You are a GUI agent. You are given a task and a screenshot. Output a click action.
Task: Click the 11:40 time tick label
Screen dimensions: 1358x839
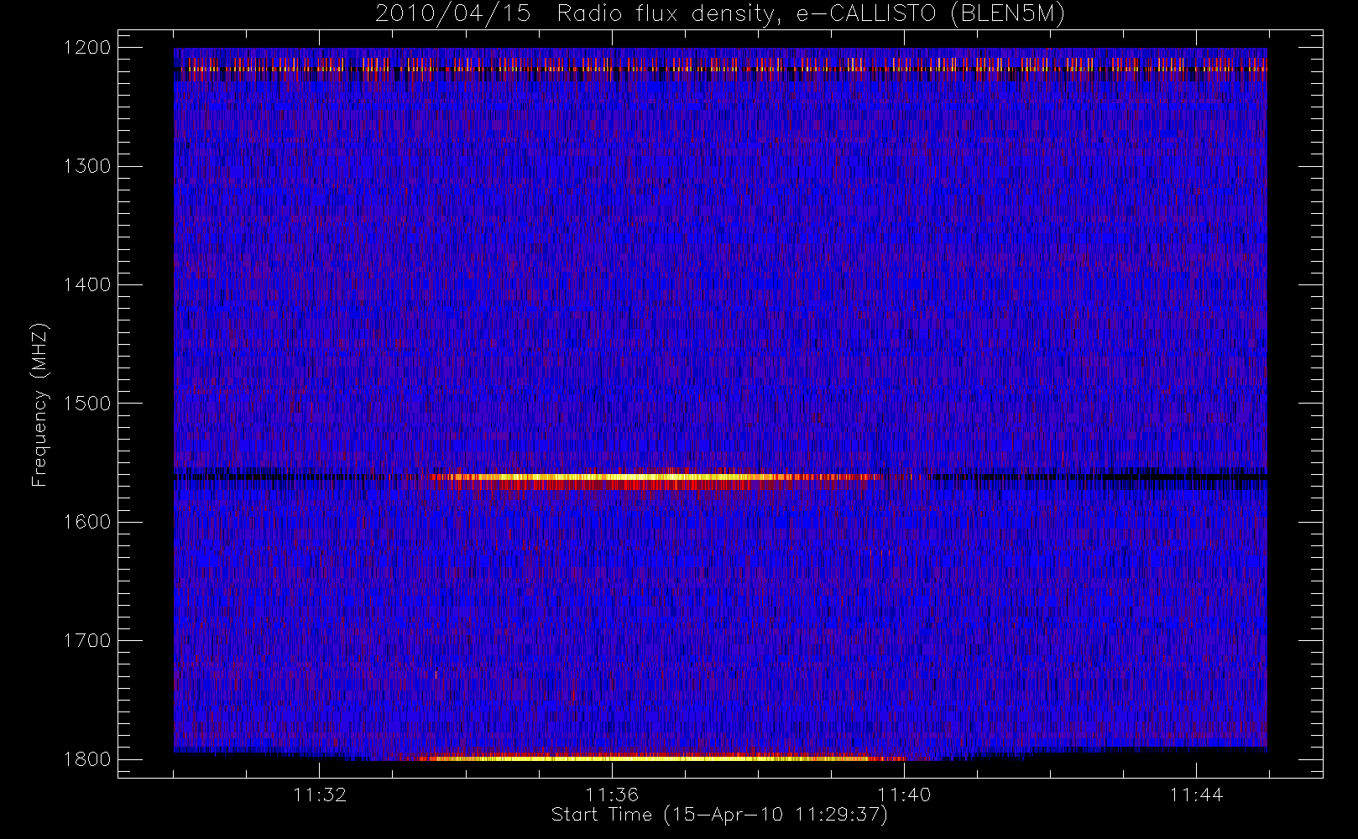[x=904, y=795]
